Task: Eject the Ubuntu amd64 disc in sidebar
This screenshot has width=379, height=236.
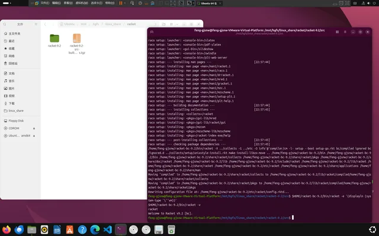Action: click(34, 136)
